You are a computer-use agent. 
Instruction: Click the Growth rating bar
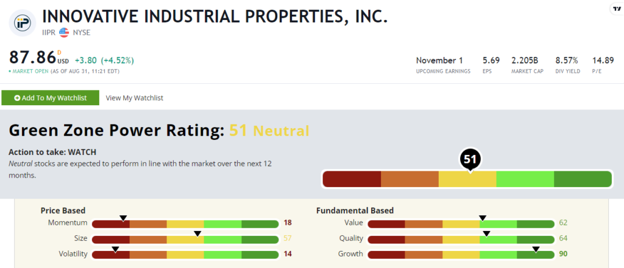pos(461,254)
